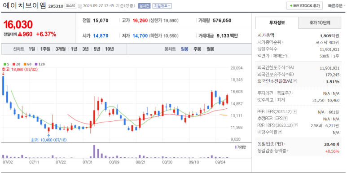Open the 동일업종 PER link

(x=272, y=144)
